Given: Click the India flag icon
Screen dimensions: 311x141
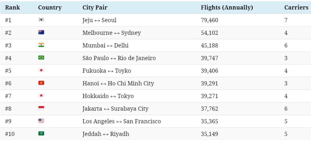Looking at the screenshot, I should coord(41,45).
